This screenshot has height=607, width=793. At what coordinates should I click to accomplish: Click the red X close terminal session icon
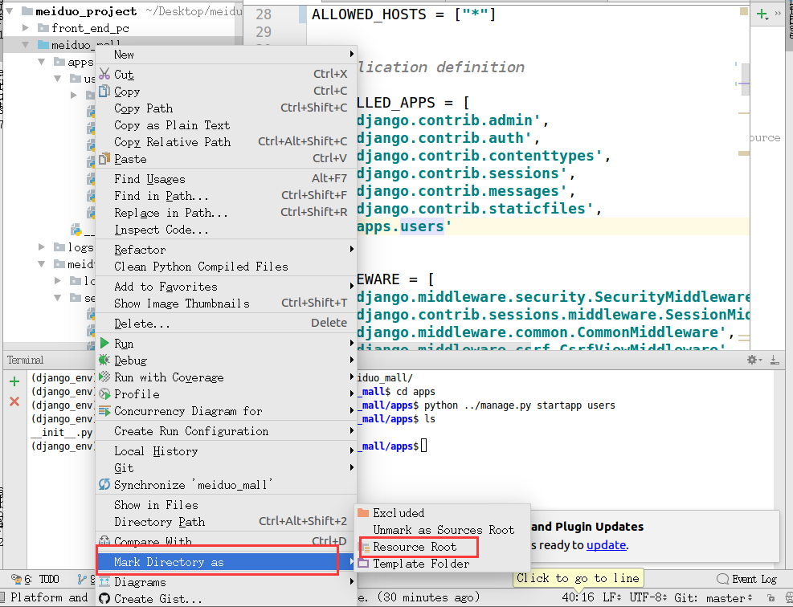point(14,401)
